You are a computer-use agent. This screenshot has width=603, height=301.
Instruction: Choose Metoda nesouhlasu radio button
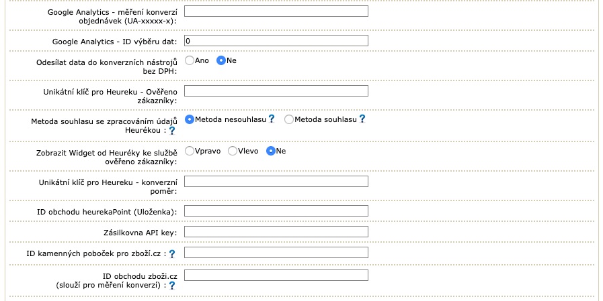[189, 119]
